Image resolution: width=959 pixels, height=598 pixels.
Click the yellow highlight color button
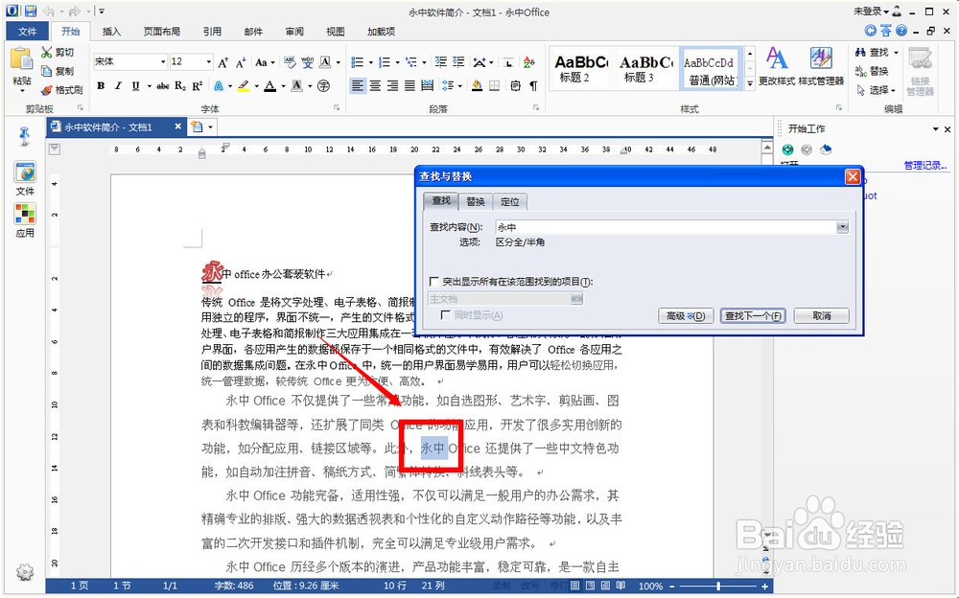244,86
